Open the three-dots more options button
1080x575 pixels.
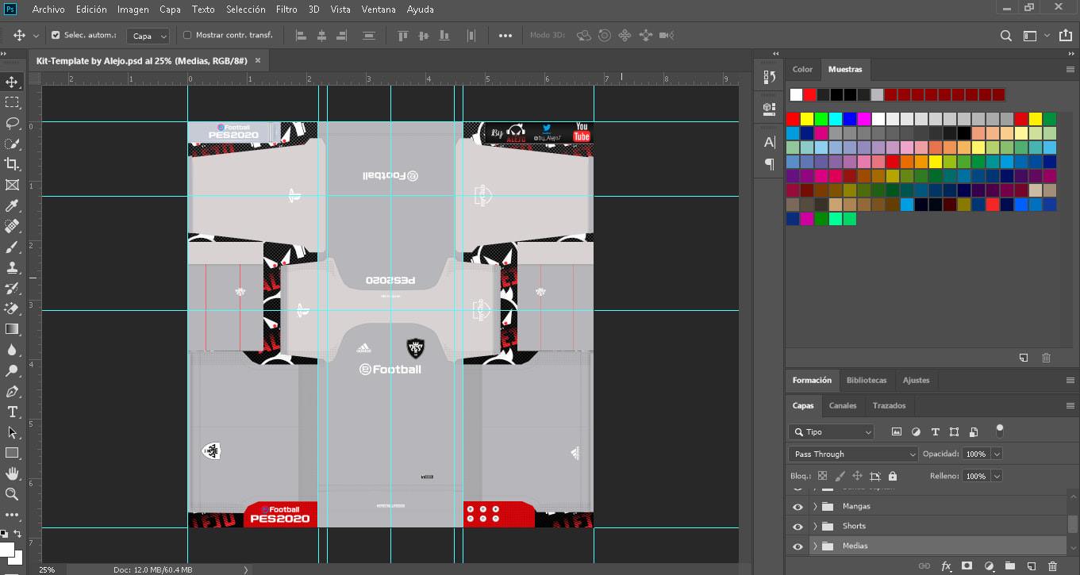pyautogui.click(x=505, y=36)
